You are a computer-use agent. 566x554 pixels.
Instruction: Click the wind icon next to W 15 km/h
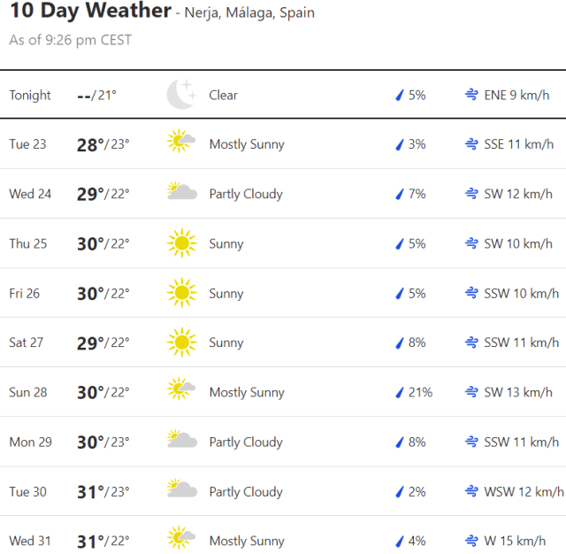click(472, 541)
